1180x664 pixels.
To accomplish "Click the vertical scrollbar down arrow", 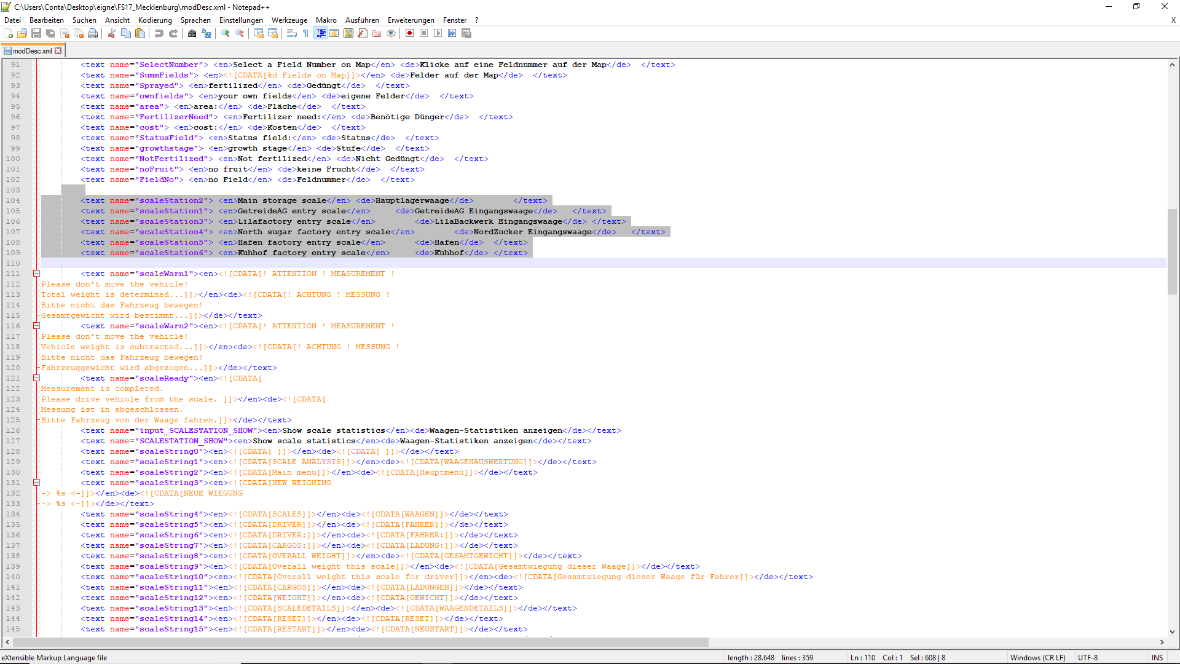I will tap(1172, 631).
